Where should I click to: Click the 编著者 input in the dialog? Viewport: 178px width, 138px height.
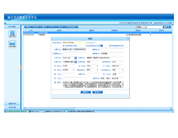click(112, 54)
